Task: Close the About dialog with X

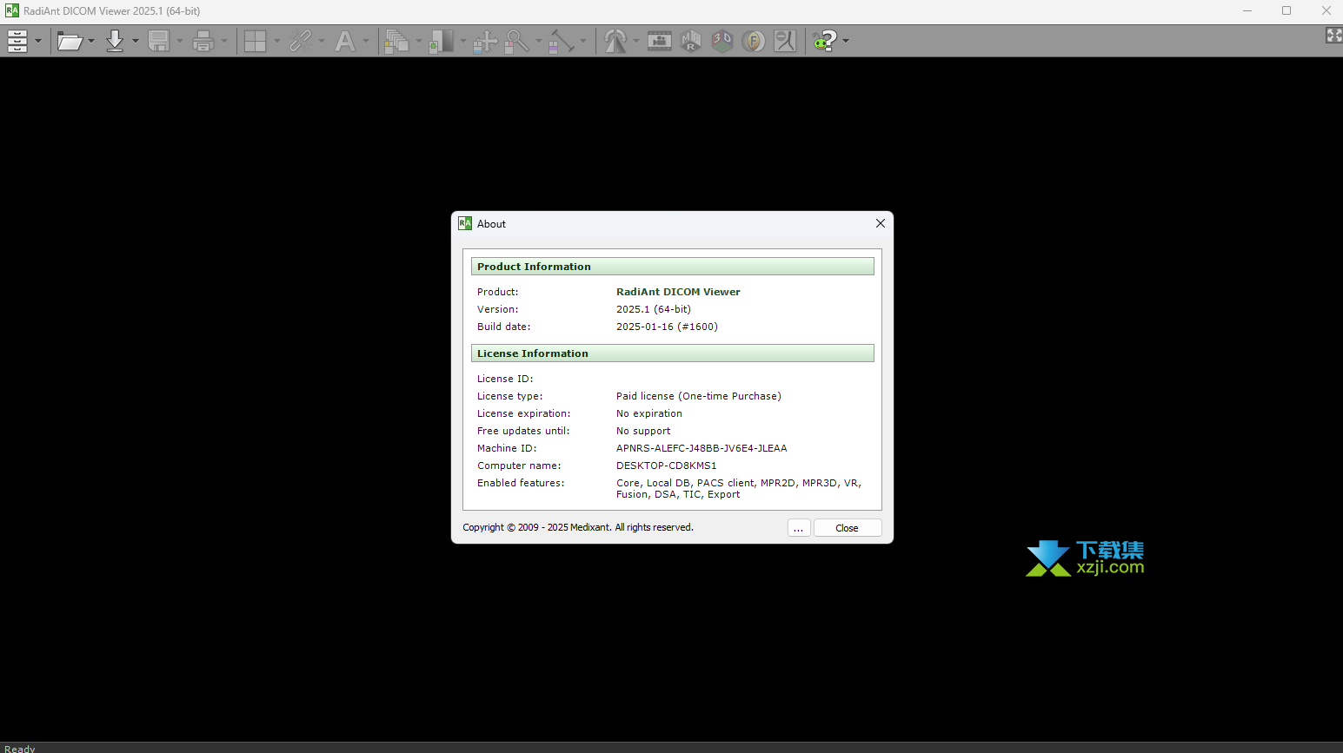Action: pyautogui.click(x=880, y=223)
